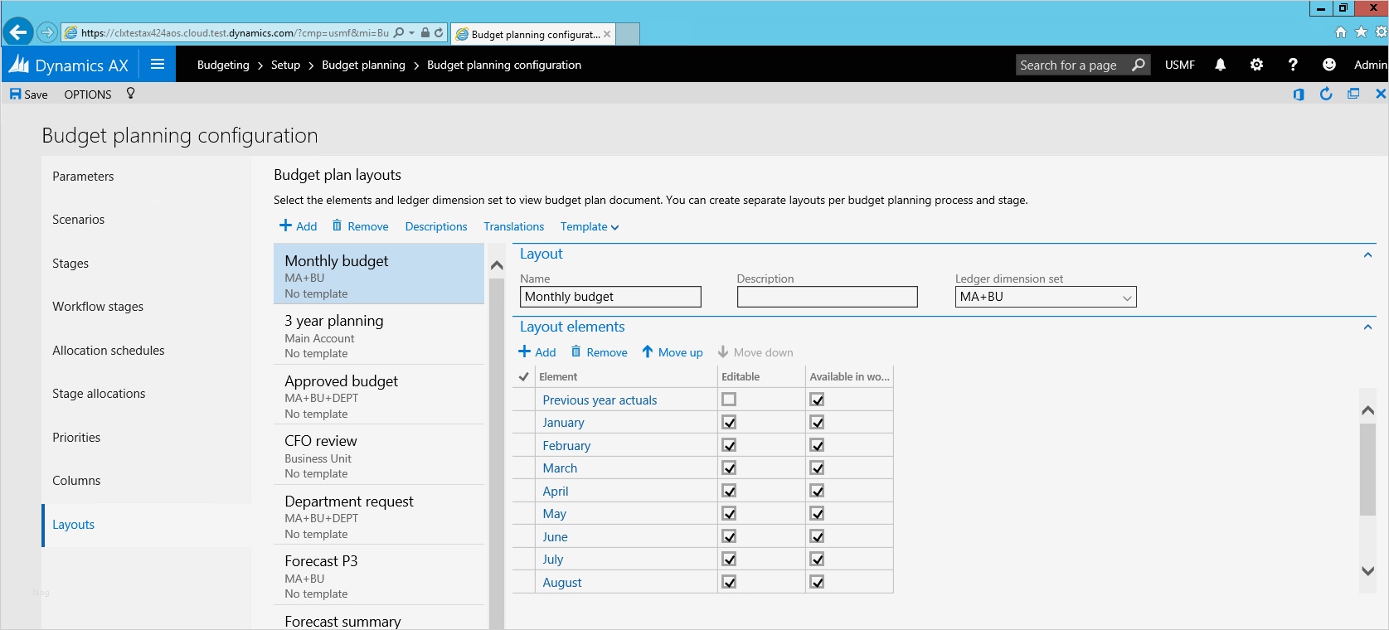The image size is (1389, 630).
Task: Uncheck Available in worksheet for February
Action: [x=817, y=445]
